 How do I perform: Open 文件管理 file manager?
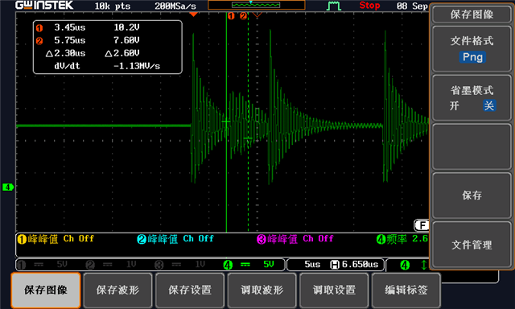pos(472,245)
